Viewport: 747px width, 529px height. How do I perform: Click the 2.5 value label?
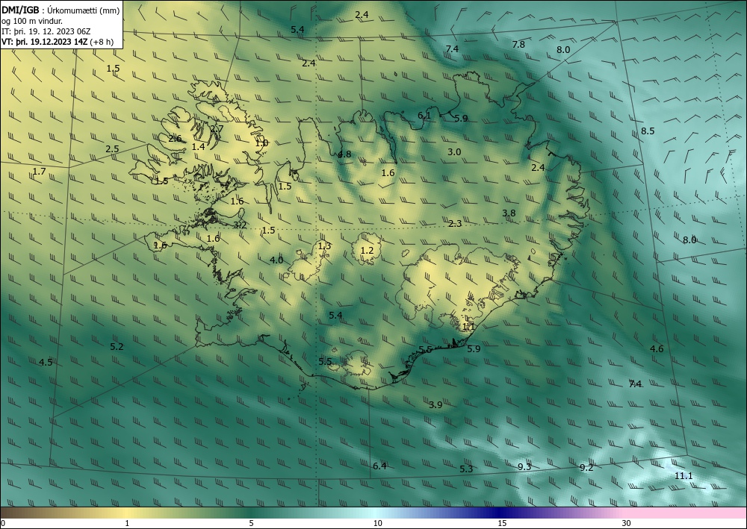112,149
